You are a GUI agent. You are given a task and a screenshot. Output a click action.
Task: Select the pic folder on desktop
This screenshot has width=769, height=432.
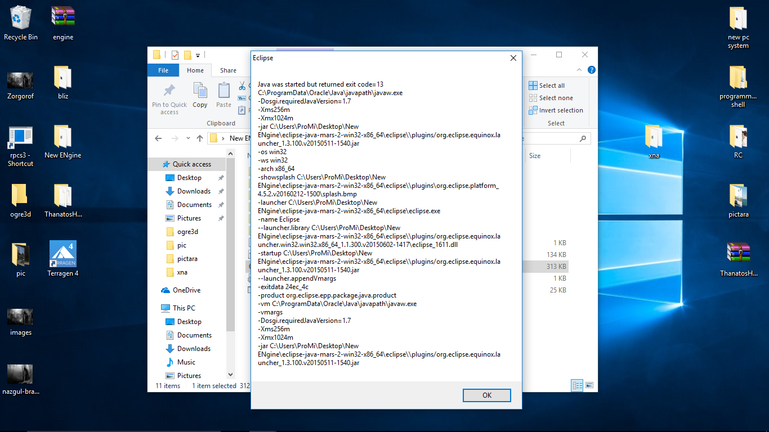pyautogui.click(x=21, y=259)
